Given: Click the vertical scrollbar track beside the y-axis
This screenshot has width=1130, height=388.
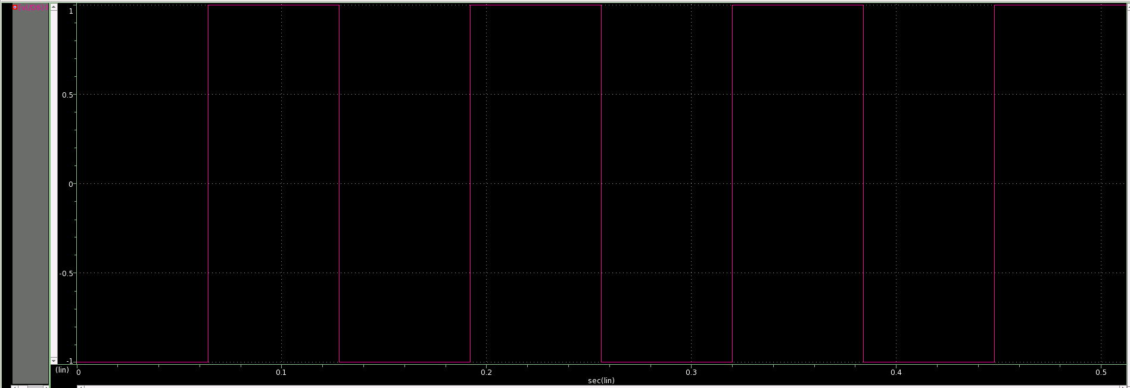Looking at the screenshot, I should click(54, 184).
